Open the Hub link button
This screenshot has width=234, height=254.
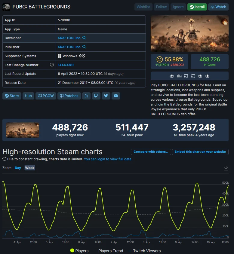(28, 96)
